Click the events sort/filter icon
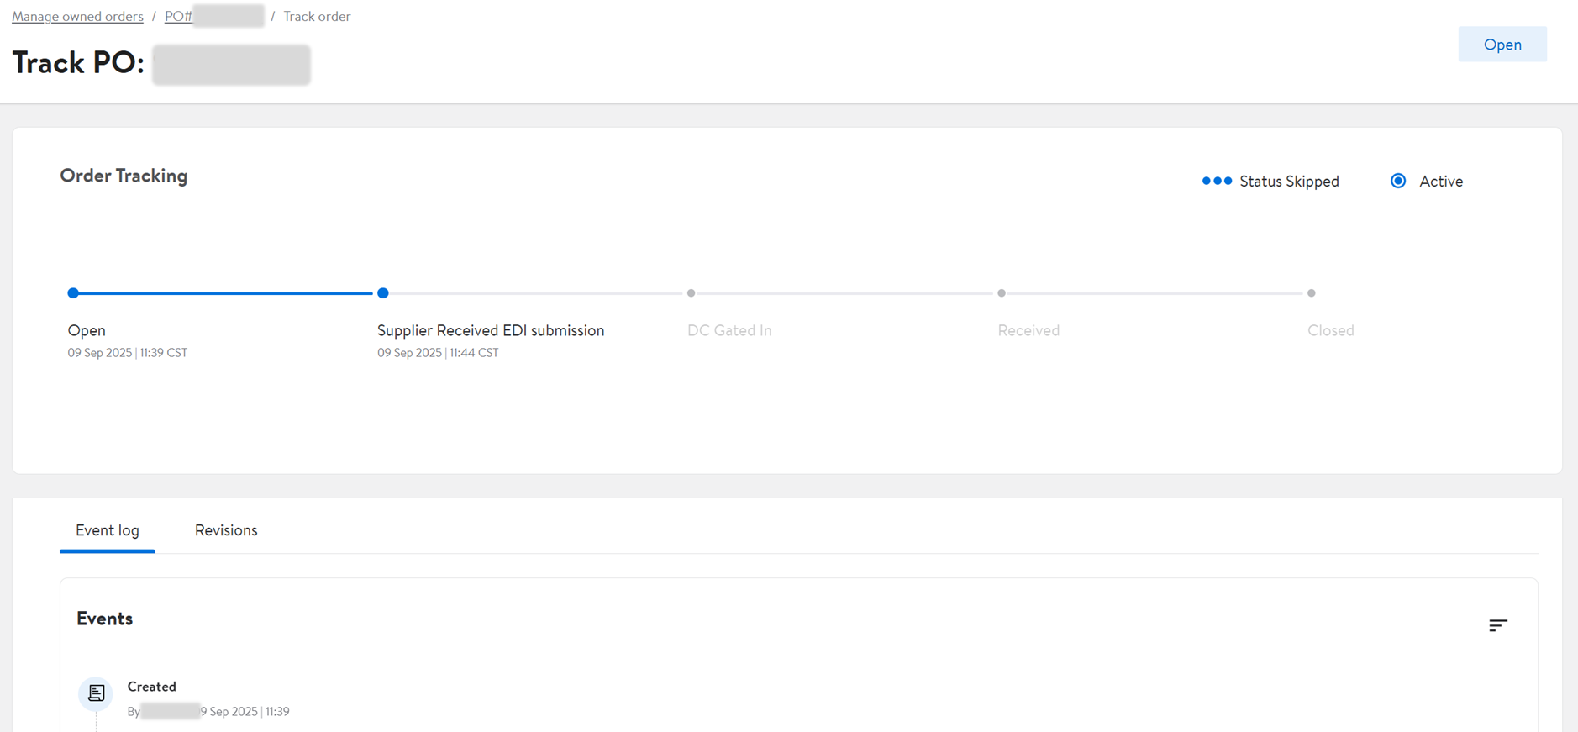 click(1497, 625)
